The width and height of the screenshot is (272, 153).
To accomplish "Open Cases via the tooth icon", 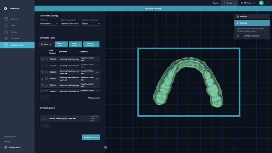I will (x=6, y=26).
